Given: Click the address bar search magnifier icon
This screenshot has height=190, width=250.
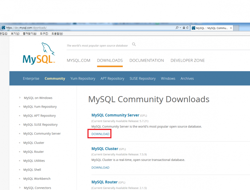Looking at the screenshot, I should [177, 28].
